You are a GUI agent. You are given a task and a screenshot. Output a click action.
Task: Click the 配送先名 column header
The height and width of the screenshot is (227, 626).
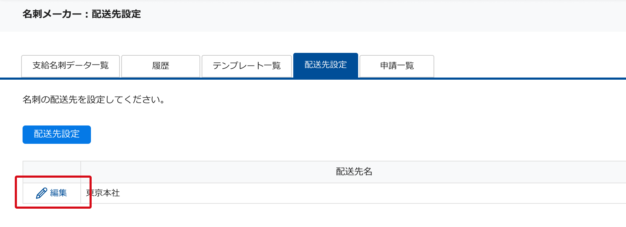pyautogui.click(x=354, y=172)
